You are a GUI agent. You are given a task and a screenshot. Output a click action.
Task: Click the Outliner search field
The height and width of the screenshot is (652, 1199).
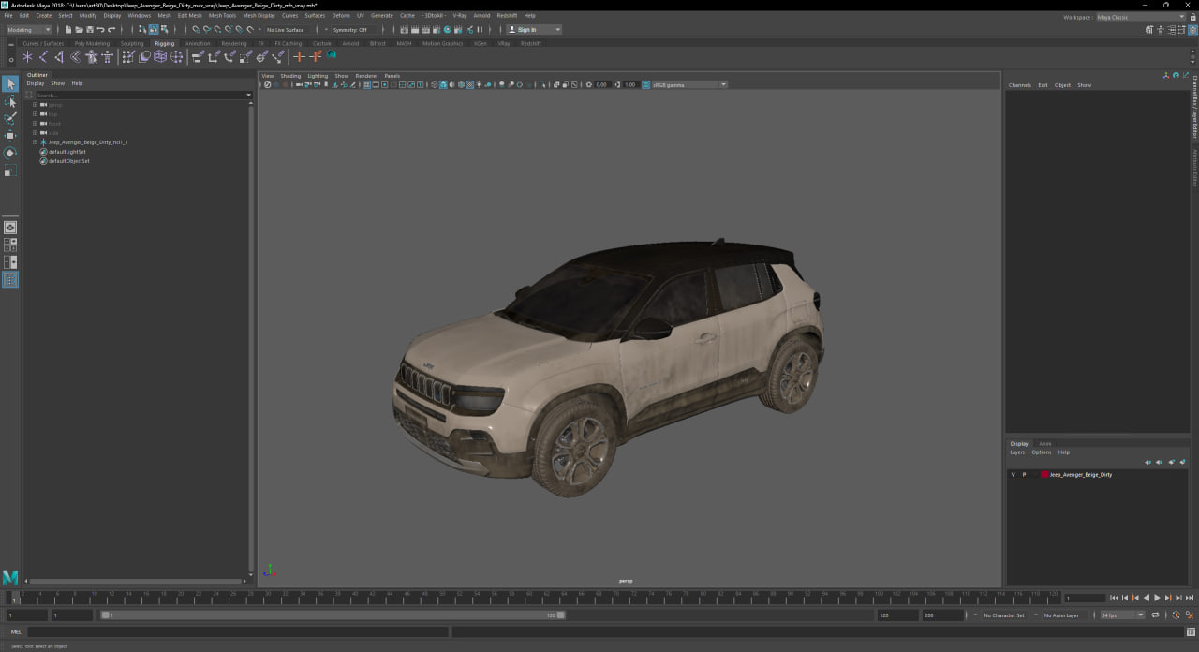(139, 95)
